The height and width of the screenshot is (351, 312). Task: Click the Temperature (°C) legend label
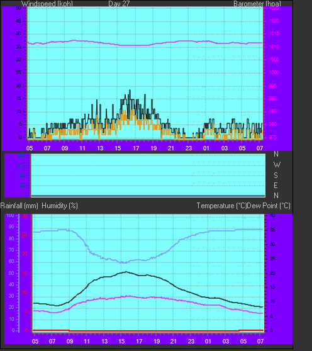(x=221, y=206)
